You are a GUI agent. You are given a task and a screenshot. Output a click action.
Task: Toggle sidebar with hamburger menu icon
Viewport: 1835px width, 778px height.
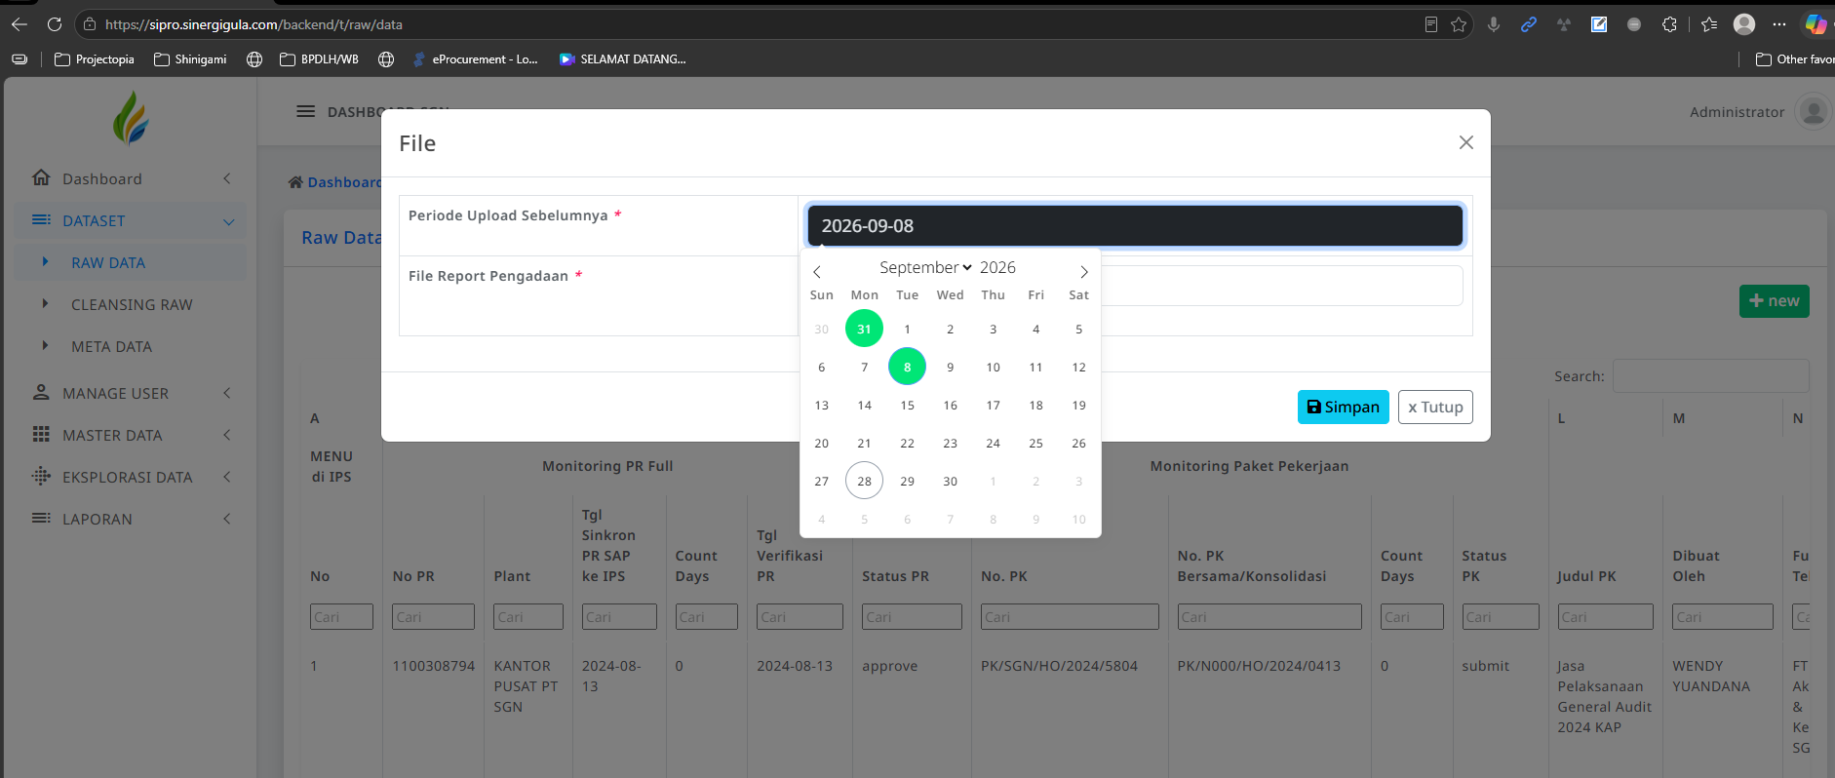pyautogui.click(x=305, y=111)
